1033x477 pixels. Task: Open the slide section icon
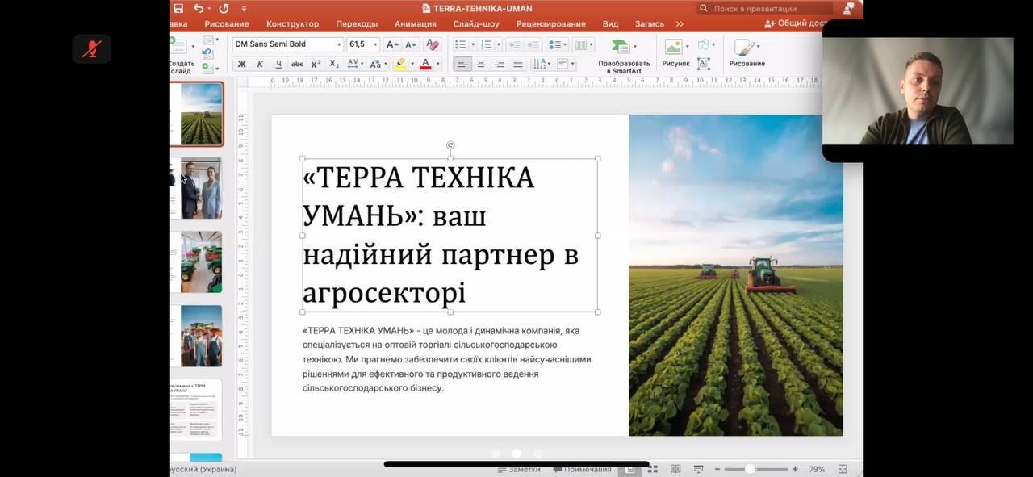209,67
